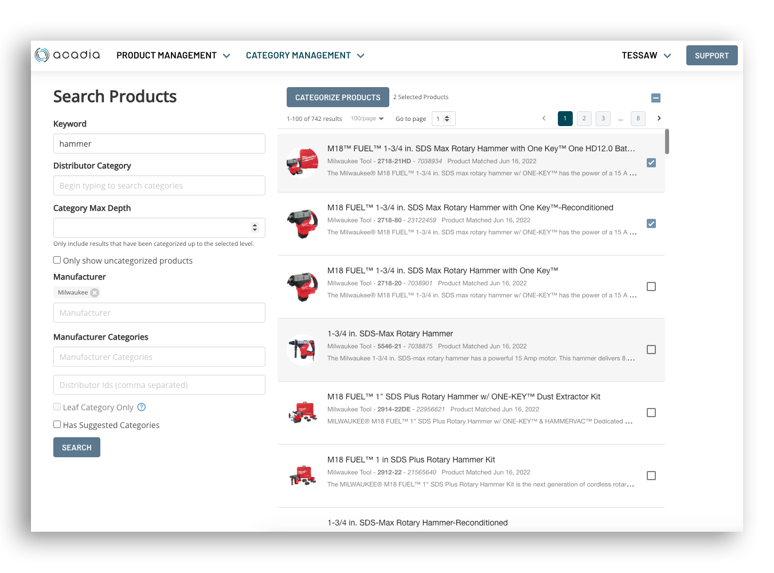This screenshot has height=573, width=774.
Task: Open the 100/page results dropdown
Action: click(x=367, y=119)
